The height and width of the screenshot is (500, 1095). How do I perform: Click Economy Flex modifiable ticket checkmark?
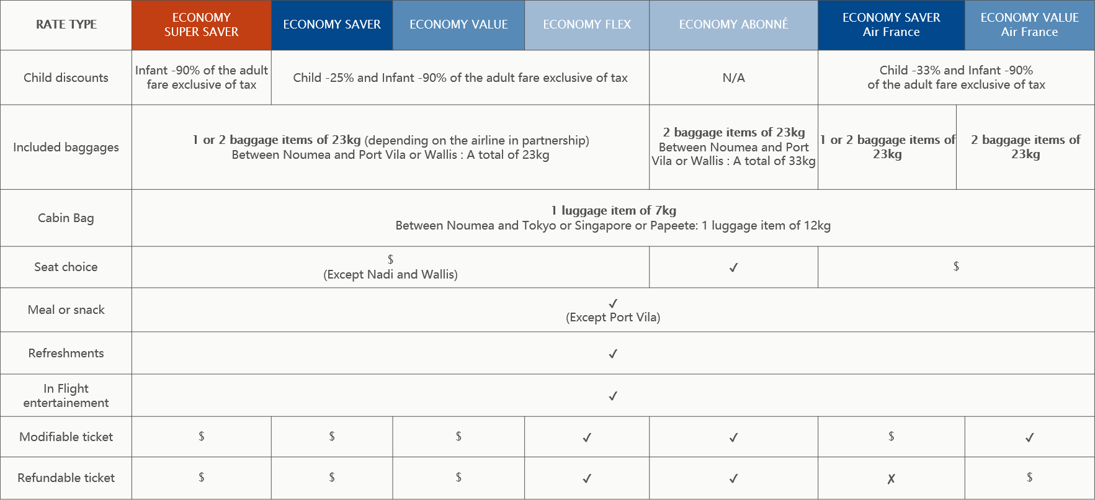click(x=587, y=437)
